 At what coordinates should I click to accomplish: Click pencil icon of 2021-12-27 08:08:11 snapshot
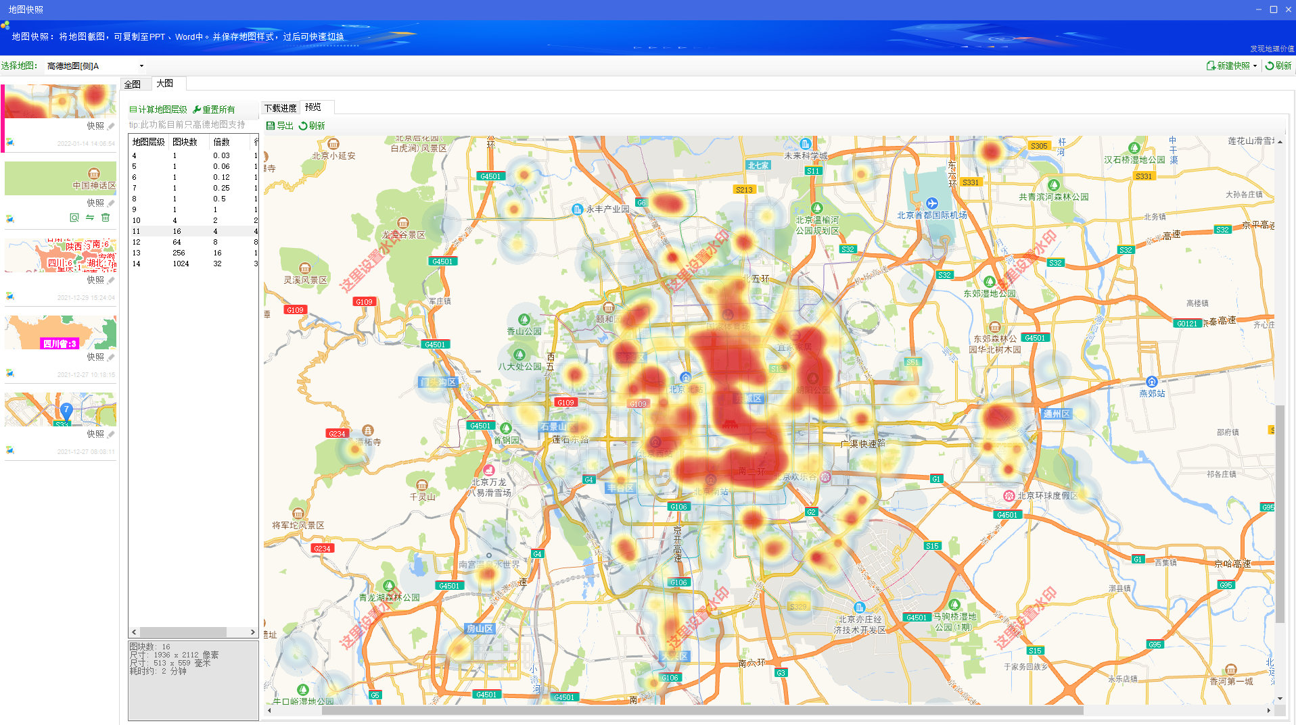click(111, 434)
